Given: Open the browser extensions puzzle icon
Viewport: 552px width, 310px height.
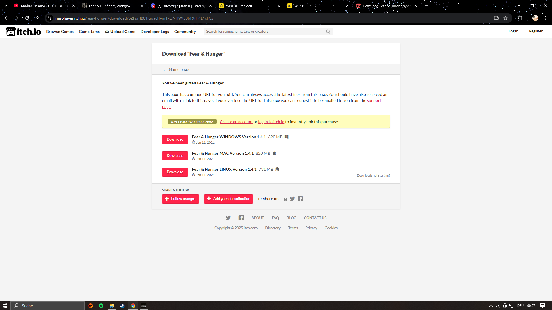Looking at the screenshot, I should click(520, 18).
